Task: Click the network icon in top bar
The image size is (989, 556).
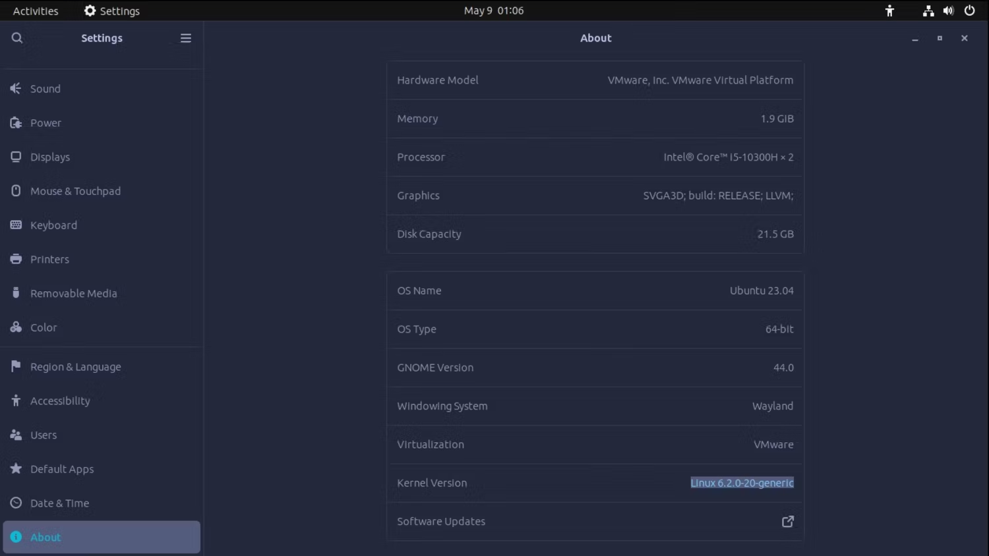Action: (928, 11)
